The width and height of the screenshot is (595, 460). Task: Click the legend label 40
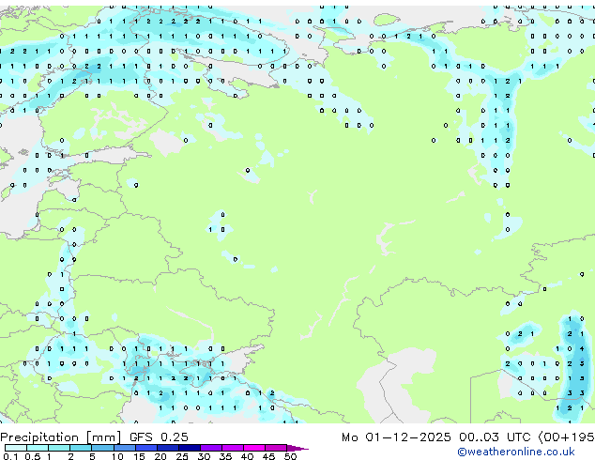pos(247,456)
